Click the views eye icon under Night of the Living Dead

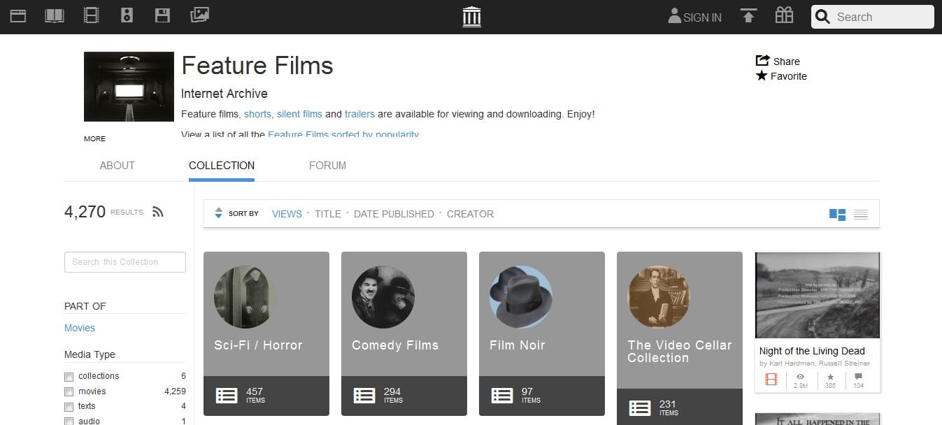click(x=801, y=377)
